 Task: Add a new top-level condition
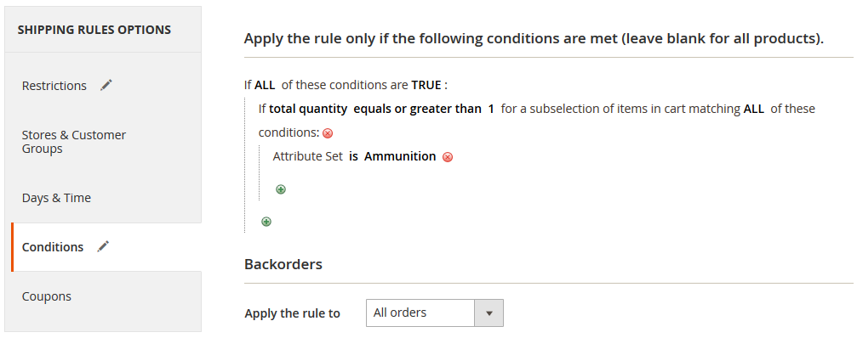click(266, 222)
